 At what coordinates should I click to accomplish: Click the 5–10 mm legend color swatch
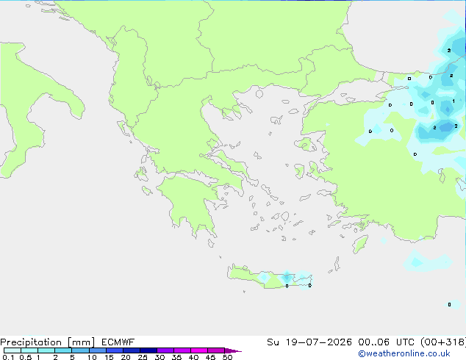80,350
